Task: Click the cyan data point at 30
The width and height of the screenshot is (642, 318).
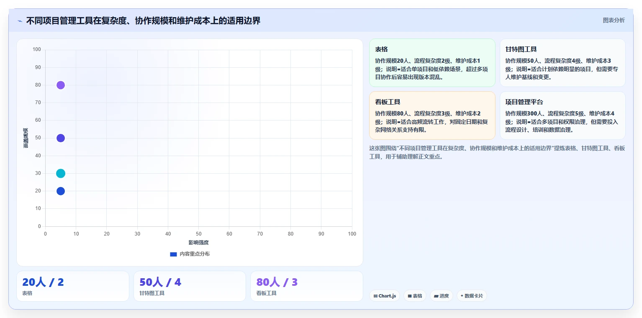Action: tap(61, 173)
